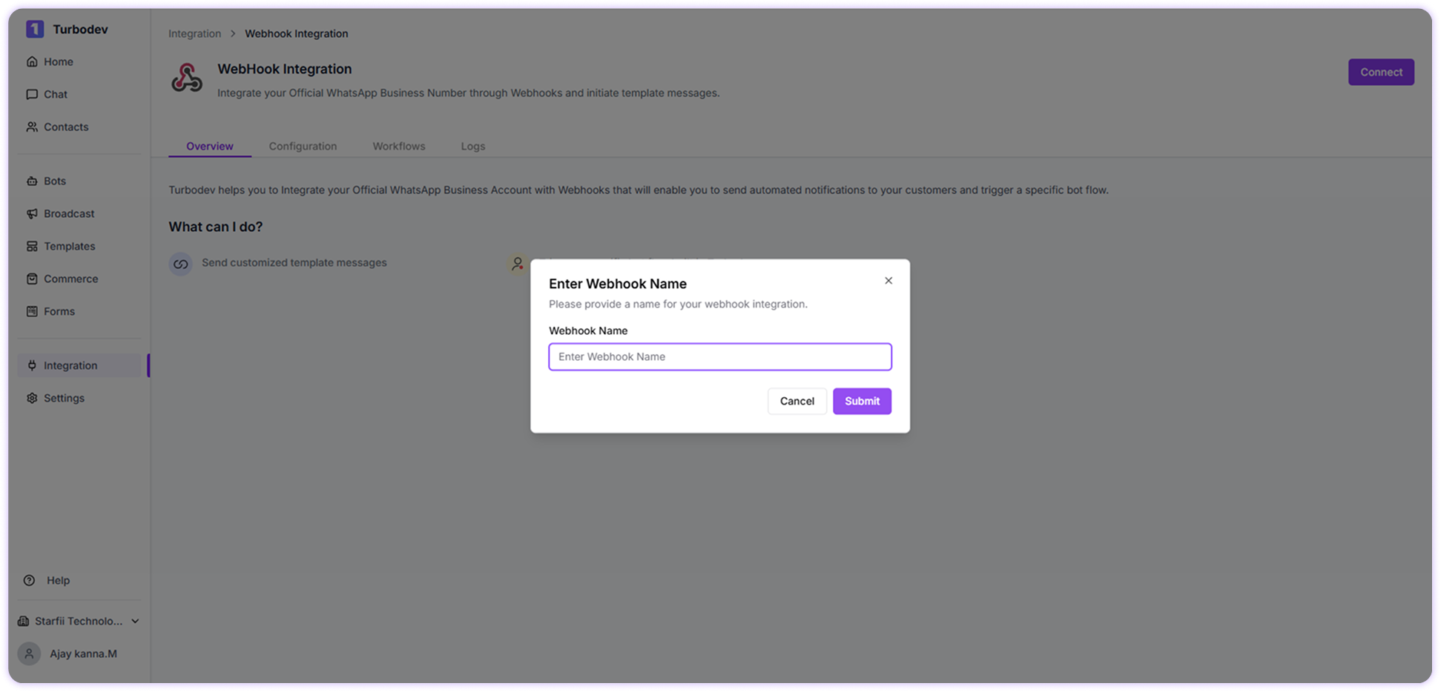Open the Workflows tab
This screenshot has height=692, width=1441.
point(398,146)
